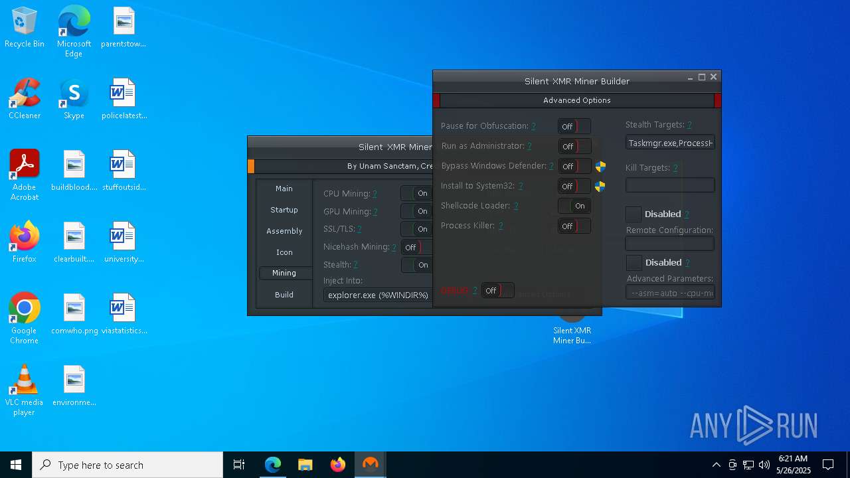Select the buildblood image file icon
The image size is (850, 478).
(74, 171)
